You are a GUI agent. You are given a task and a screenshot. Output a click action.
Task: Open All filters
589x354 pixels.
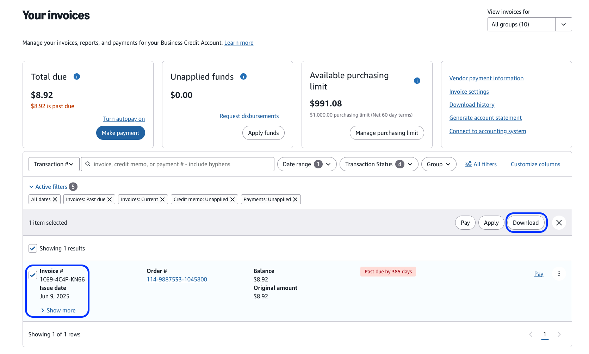(x=481, y=164)
